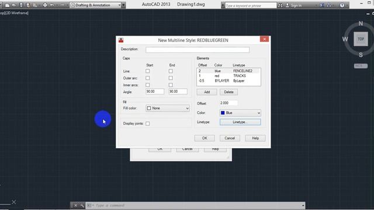Click the Help question mark icon
Viewport: 374px width, 210px height.
[x=342, y=5]
